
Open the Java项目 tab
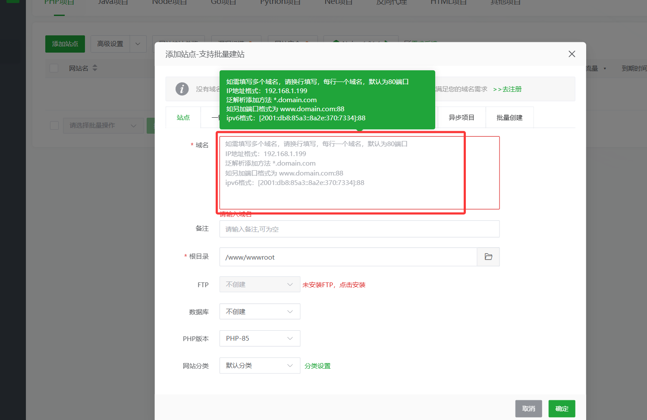tap(113, 3)
